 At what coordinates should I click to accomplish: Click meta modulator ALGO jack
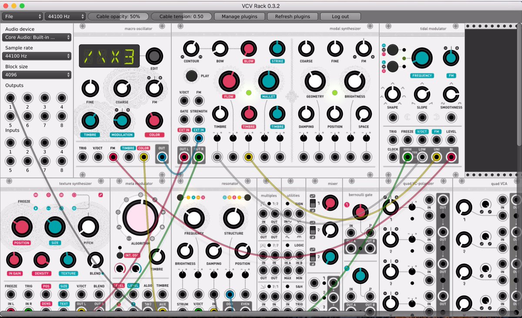[147, 295]
